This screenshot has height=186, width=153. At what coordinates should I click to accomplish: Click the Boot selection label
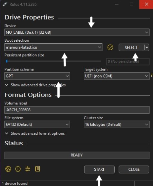pyautogui.click(x=17, y=40)
